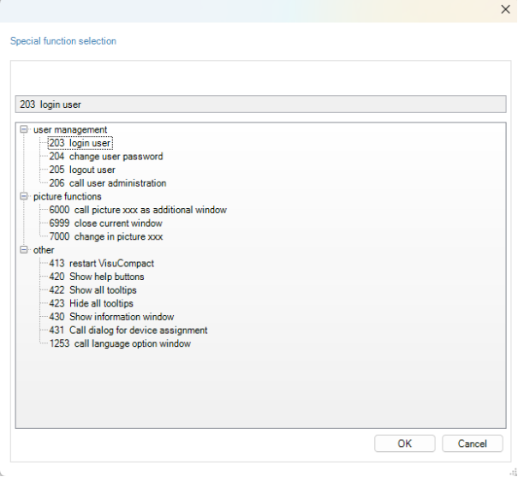Select 413 restart VisuCompact

pos(101,263)
